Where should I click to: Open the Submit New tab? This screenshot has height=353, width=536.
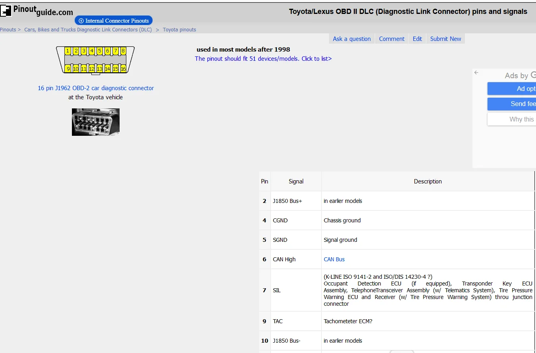click(x=446, y=39)
